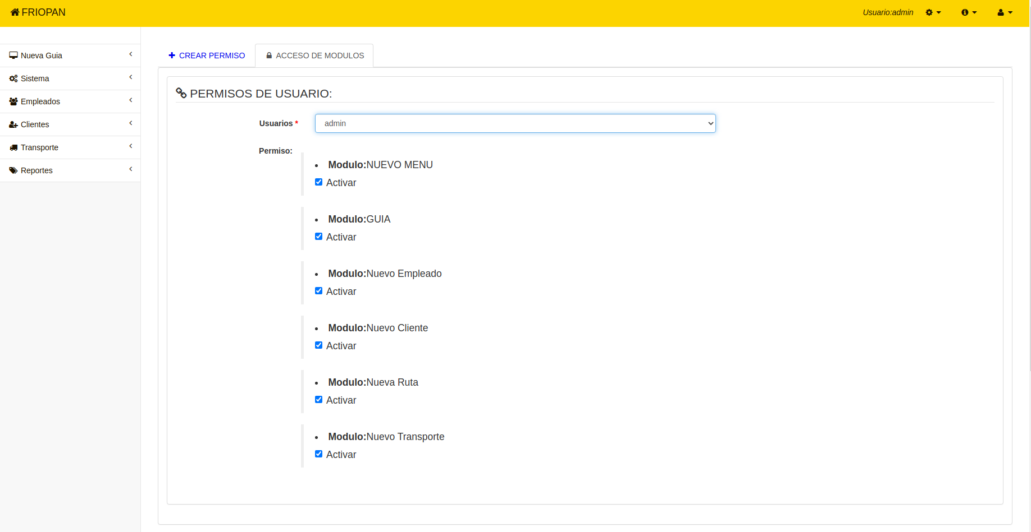Click the lock icon on Acceso de Modulos

click(x=269, y=55)
